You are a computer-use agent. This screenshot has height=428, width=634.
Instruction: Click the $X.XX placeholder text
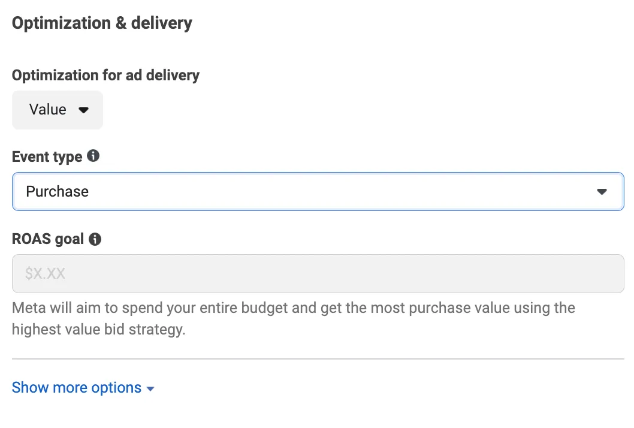point(45,273)
